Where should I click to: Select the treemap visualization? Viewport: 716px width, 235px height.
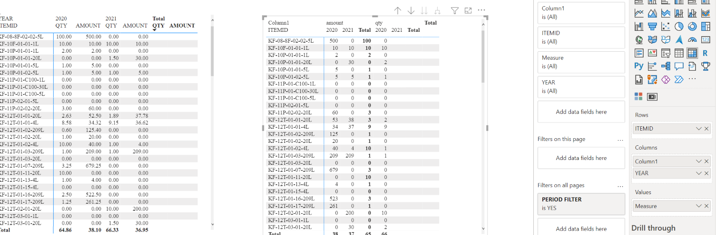(706, 27)
